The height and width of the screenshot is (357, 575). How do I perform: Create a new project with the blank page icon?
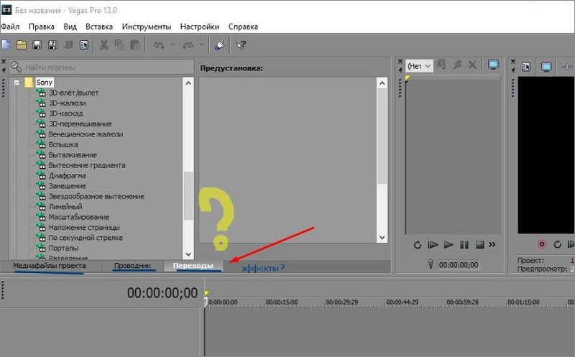click(x=6, y=45)
